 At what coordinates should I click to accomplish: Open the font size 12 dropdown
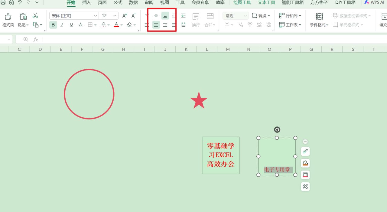[115, 16]
